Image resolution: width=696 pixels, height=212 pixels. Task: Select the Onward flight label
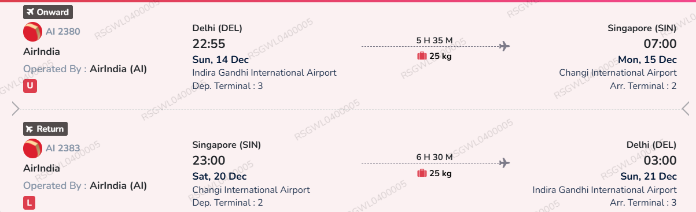(x=48, y=12)
